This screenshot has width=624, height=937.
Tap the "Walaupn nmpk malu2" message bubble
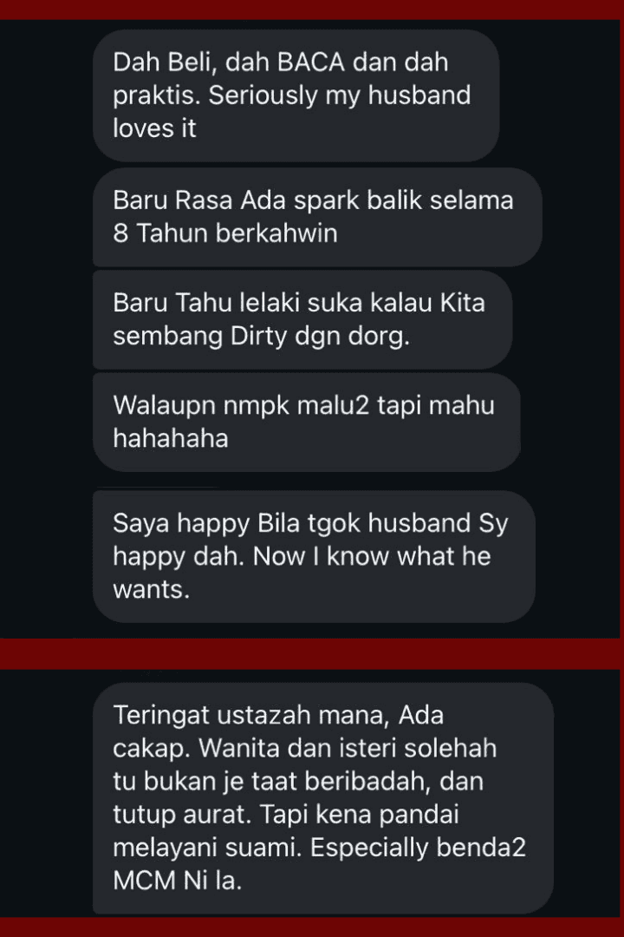pos(306,422)
